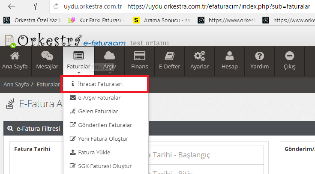Collapse the Faturalar dropdown caret
Viewport: 315px width, 174px height.
[x=79, y=73]
